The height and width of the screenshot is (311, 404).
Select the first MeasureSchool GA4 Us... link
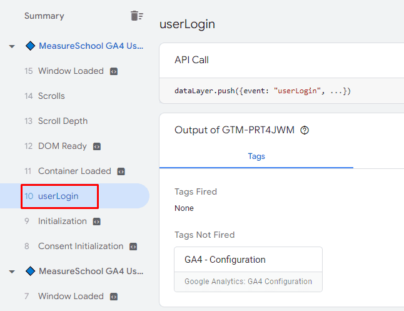(x=91, y=46)
